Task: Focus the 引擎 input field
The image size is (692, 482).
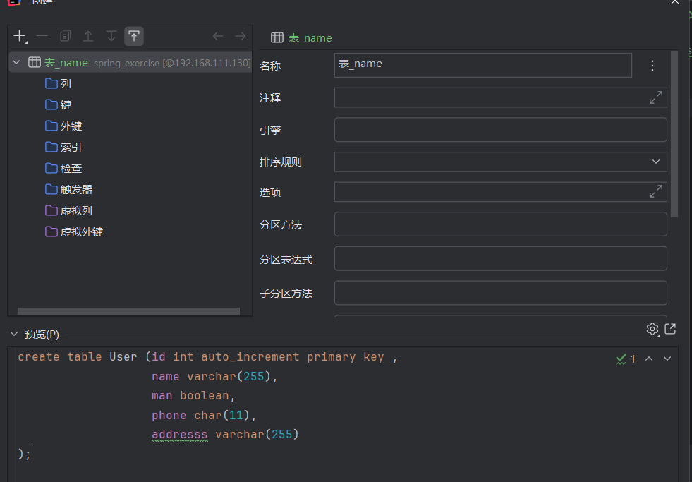Action: [500, 130]
